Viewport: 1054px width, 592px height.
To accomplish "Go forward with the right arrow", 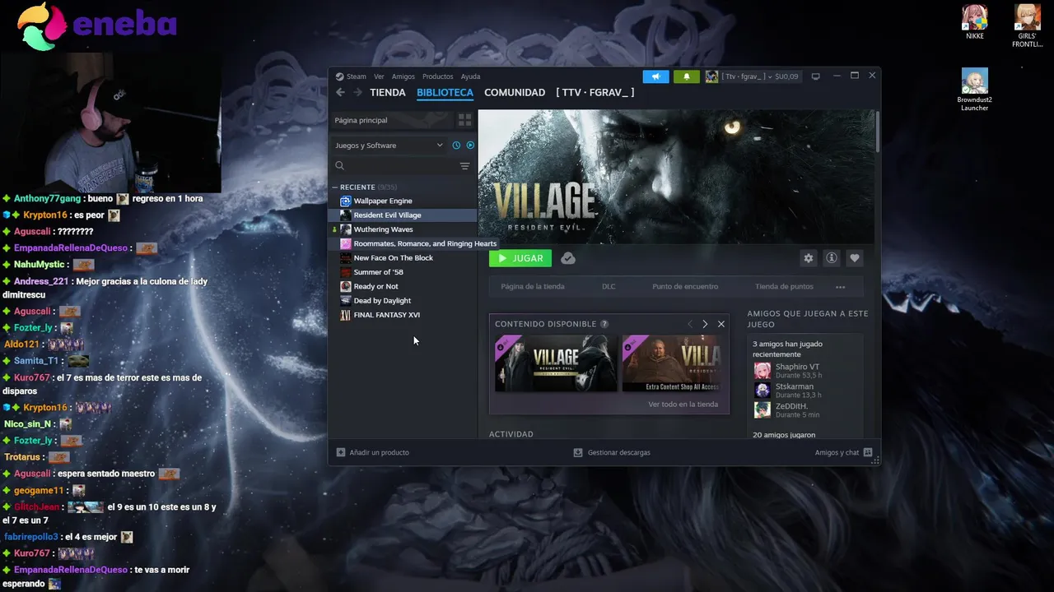I will [357, 93].
